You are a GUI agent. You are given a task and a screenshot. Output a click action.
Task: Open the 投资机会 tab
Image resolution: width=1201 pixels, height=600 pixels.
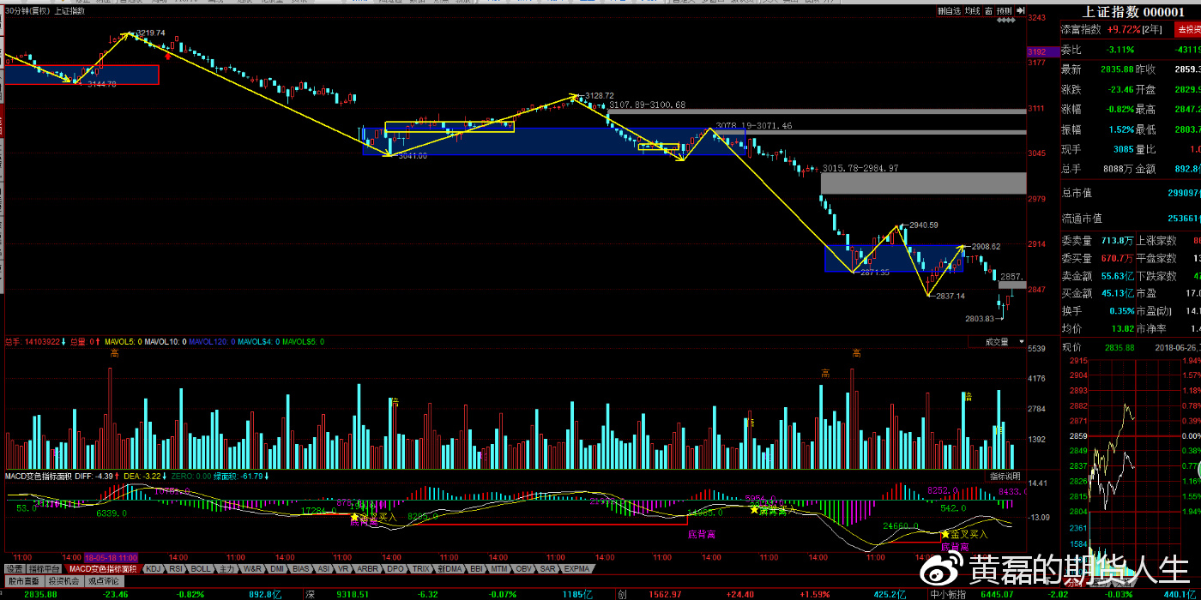pos(63,581)
